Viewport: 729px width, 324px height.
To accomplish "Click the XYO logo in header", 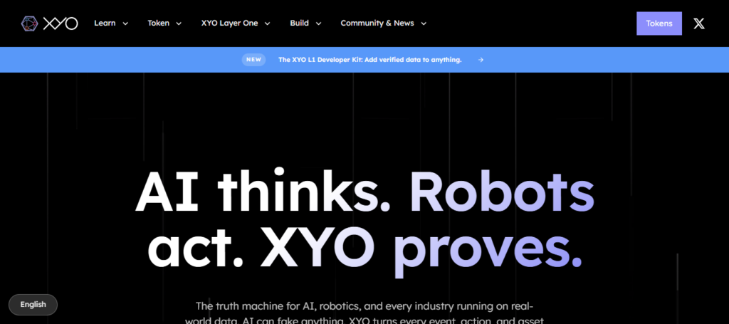I will pyautogui.click(x=49, y=23).
